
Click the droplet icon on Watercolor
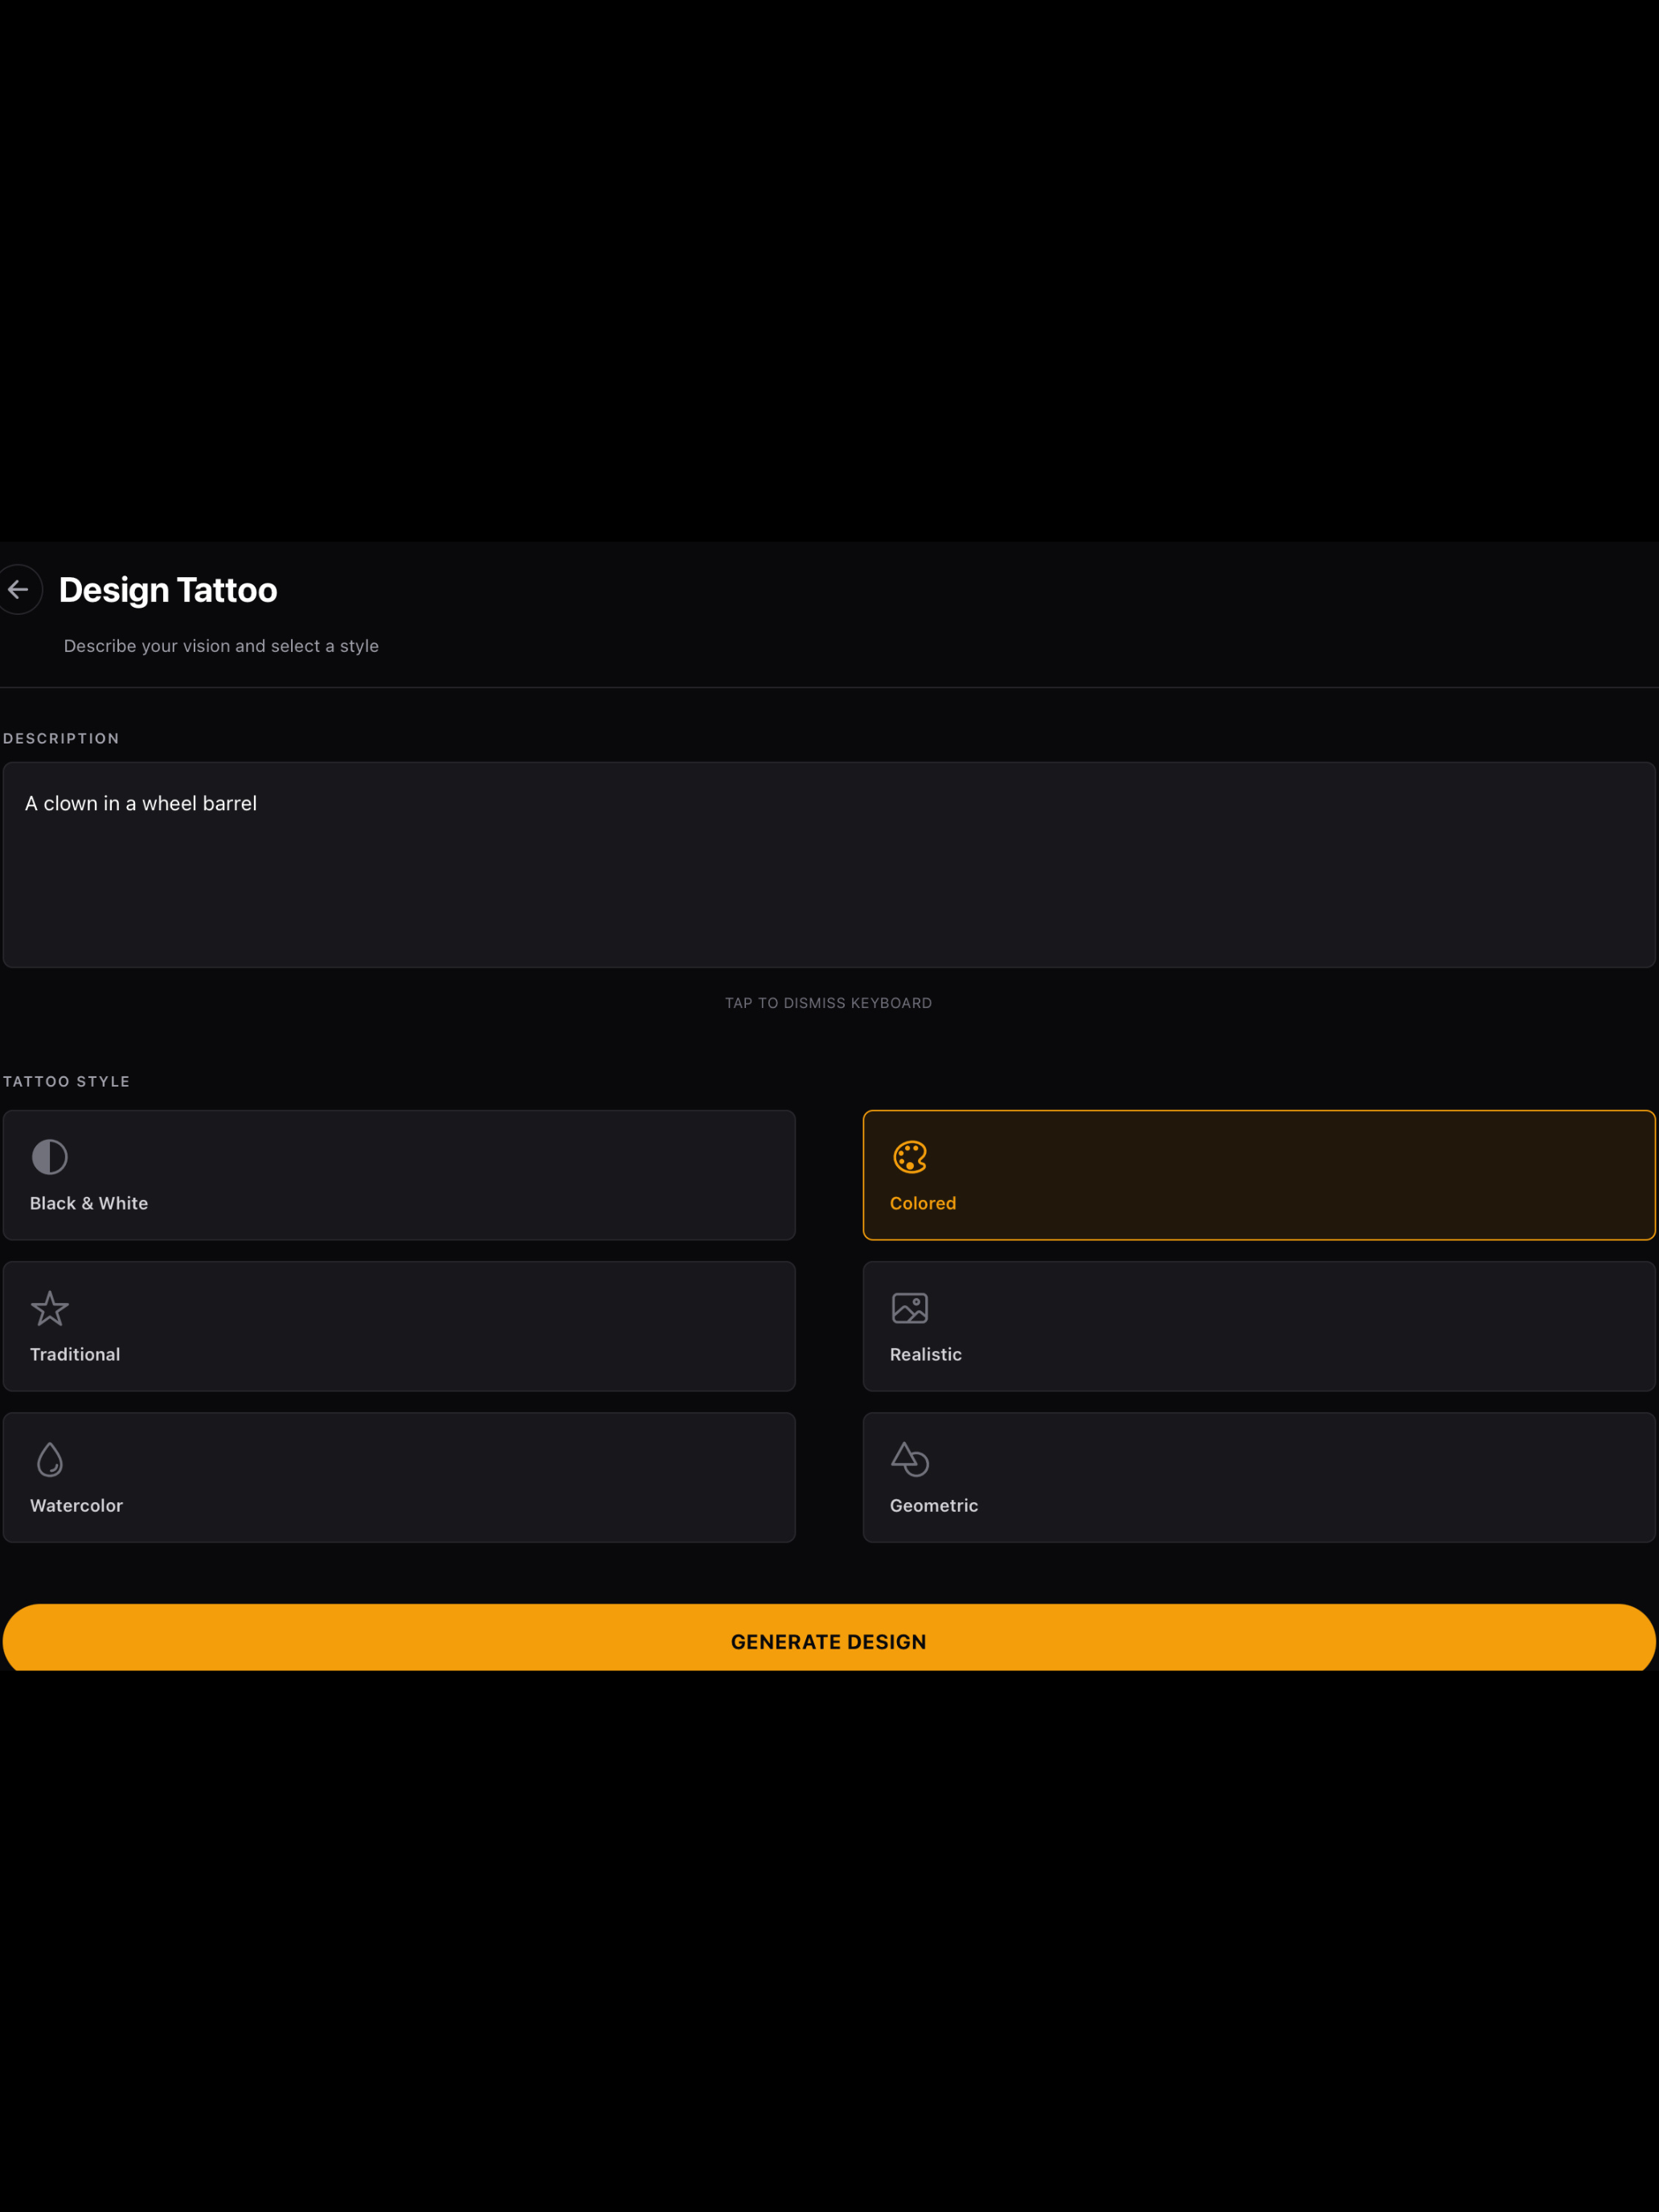(49, 1459)
